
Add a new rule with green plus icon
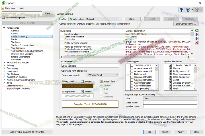pyautogui.click(x=197, y=30)
